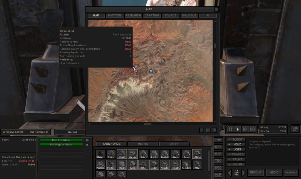Select Marcus's portrait
This screenshot has width=301, height=179.
133,154
